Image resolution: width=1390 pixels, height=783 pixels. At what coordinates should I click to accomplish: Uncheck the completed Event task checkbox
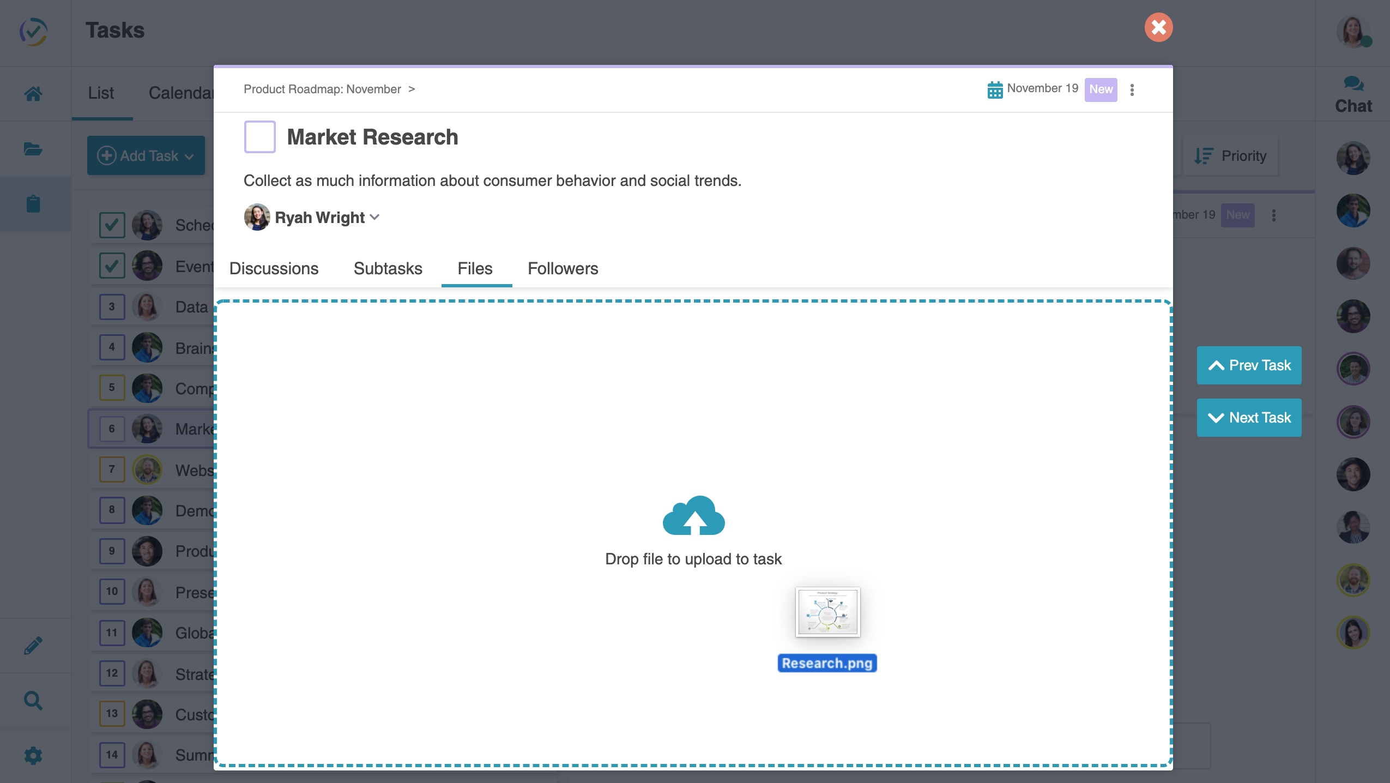tap(112, 266)
